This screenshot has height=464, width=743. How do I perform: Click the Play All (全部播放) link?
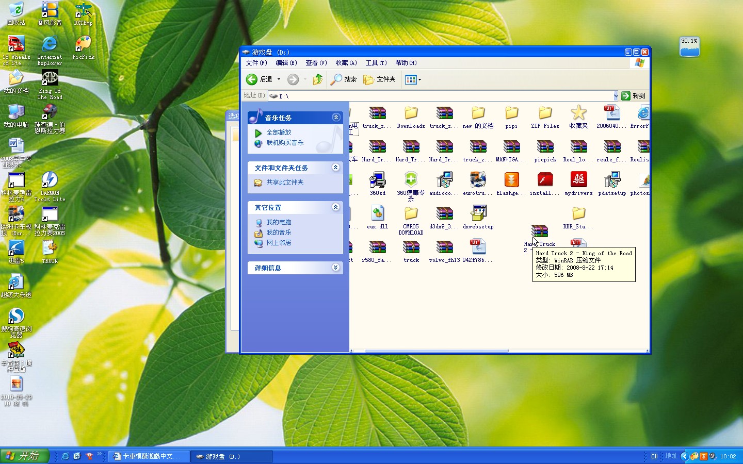pos(279,133)
